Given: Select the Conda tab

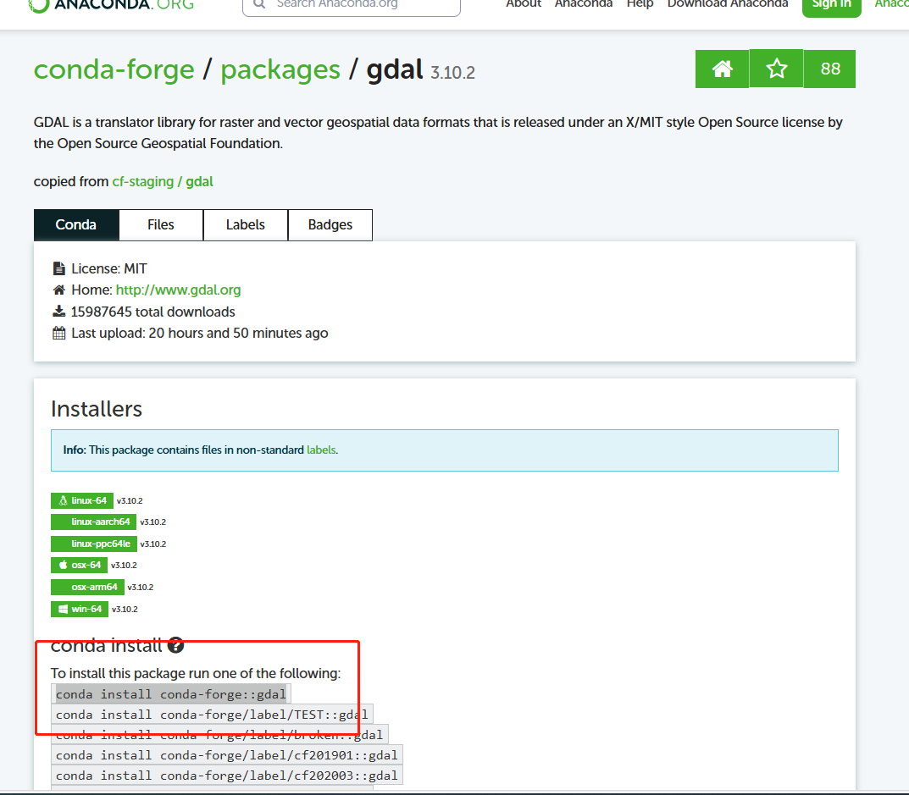Looking at the screenshot, I should click(x=76, y=225).
